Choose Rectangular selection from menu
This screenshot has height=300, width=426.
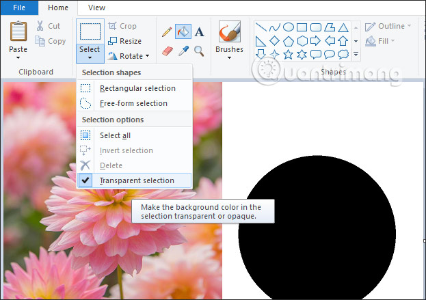pyautogui.click(x=135, y=88)
